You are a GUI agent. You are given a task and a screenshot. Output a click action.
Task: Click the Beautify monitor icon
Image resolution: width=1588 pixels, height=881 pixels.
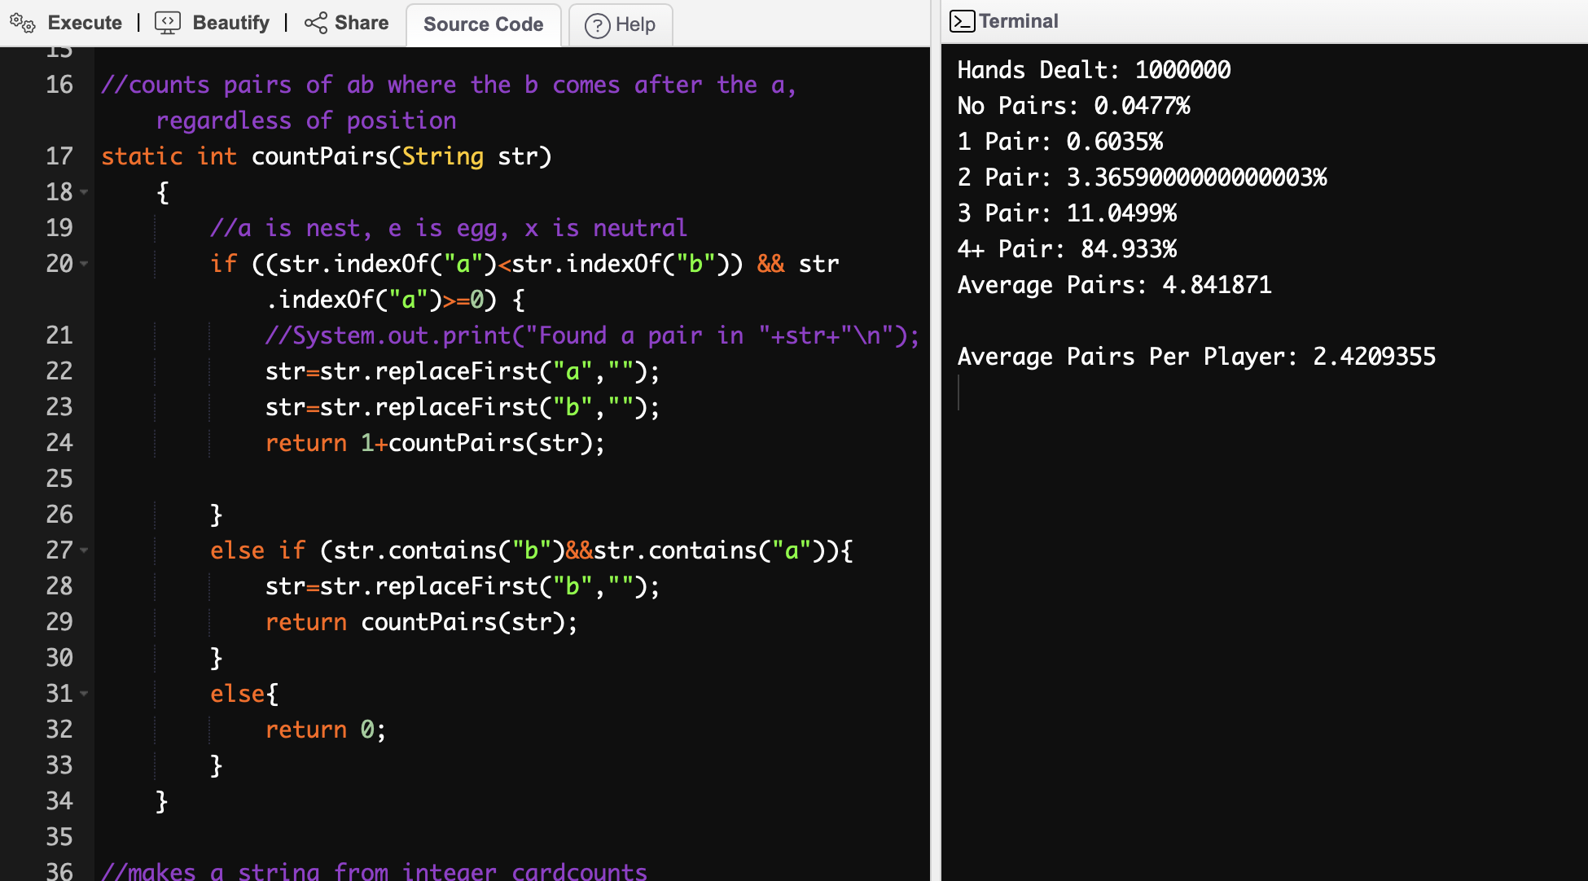click(167, 23)
